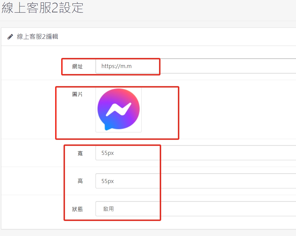Click the 圖片 field label

click(77, 94)
